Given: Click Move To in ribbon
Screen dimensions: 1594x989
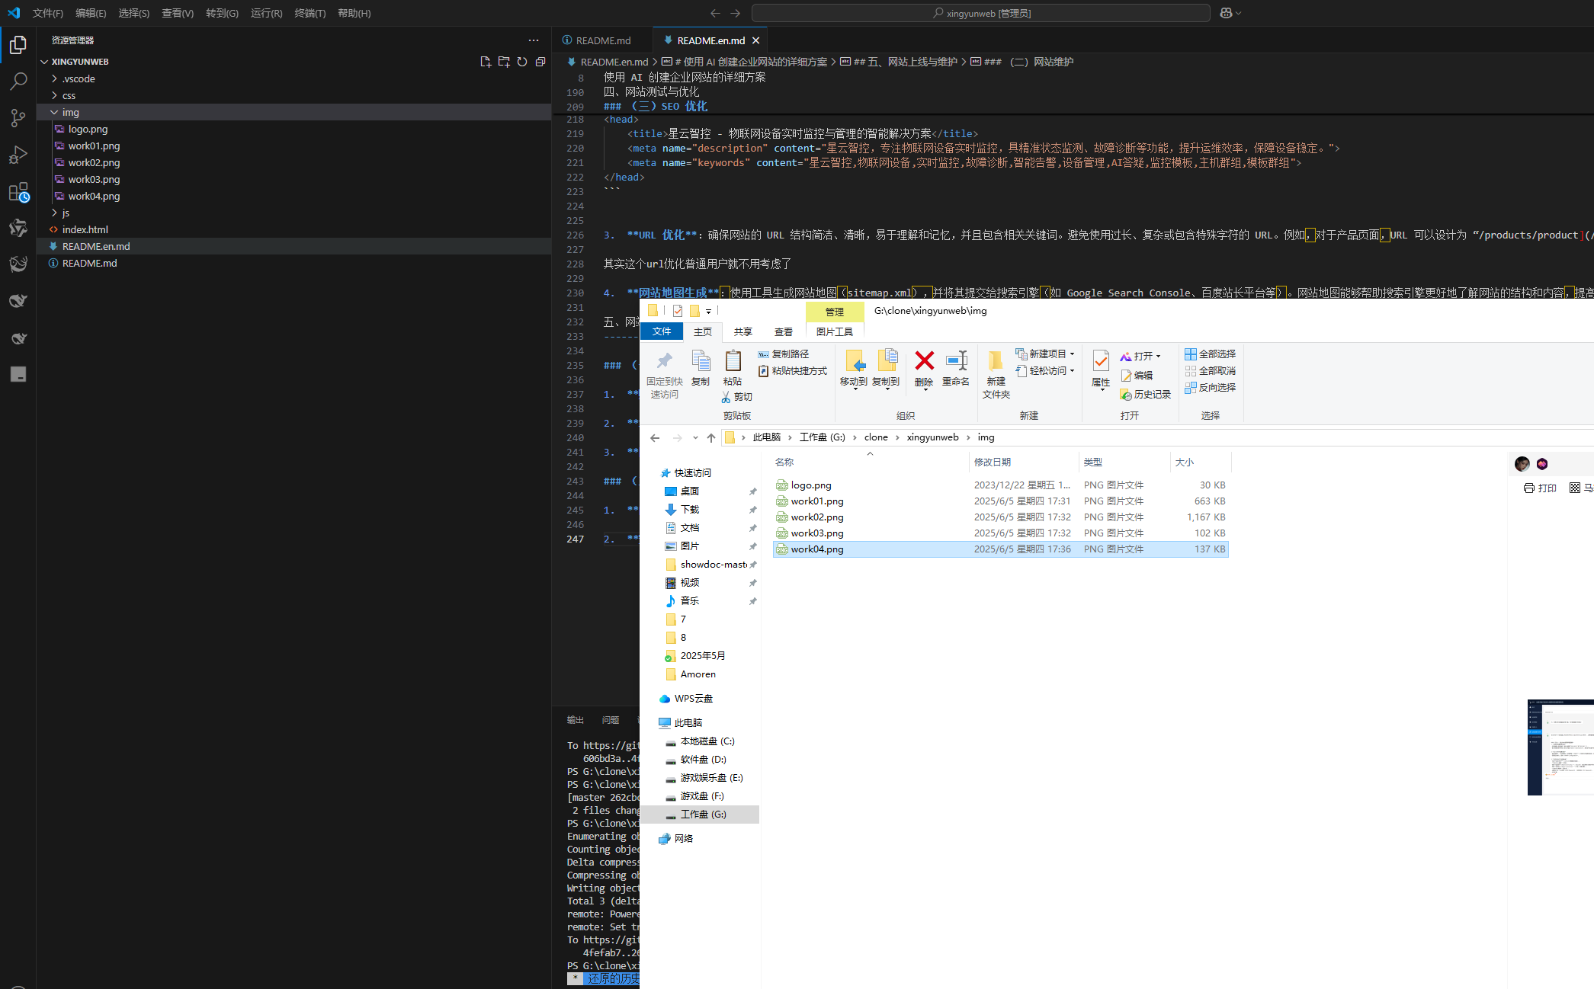Looking at the screenshot, I should pos(854,370).
